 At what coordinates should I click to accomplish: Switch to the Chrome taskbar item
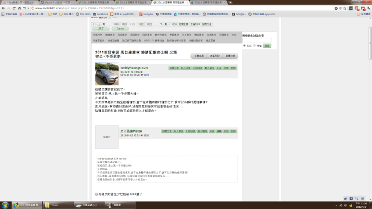pos(27,205)
